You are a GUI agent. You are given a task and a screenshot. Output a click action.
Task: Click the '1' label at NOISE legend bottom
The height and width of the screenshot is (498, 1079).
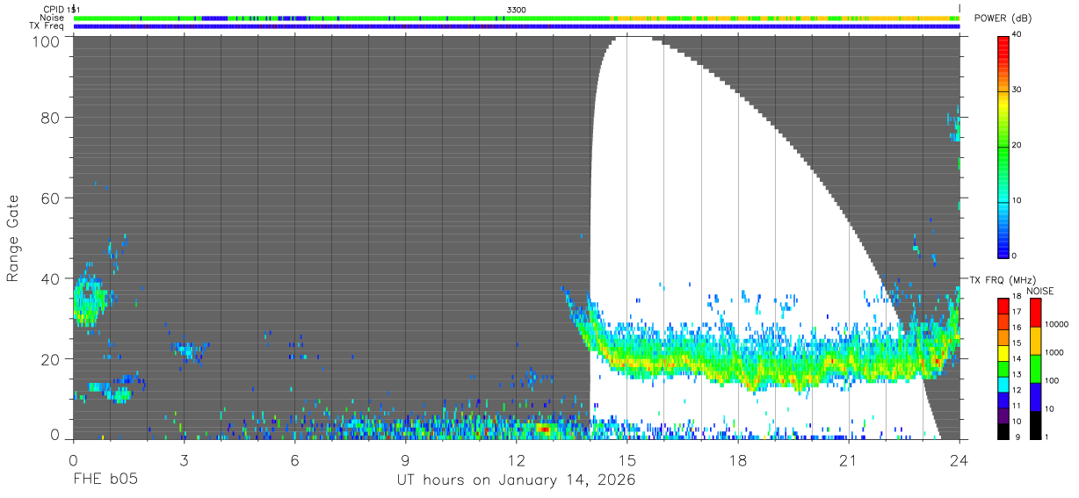pyautogui.click(x=1047, y=436)
